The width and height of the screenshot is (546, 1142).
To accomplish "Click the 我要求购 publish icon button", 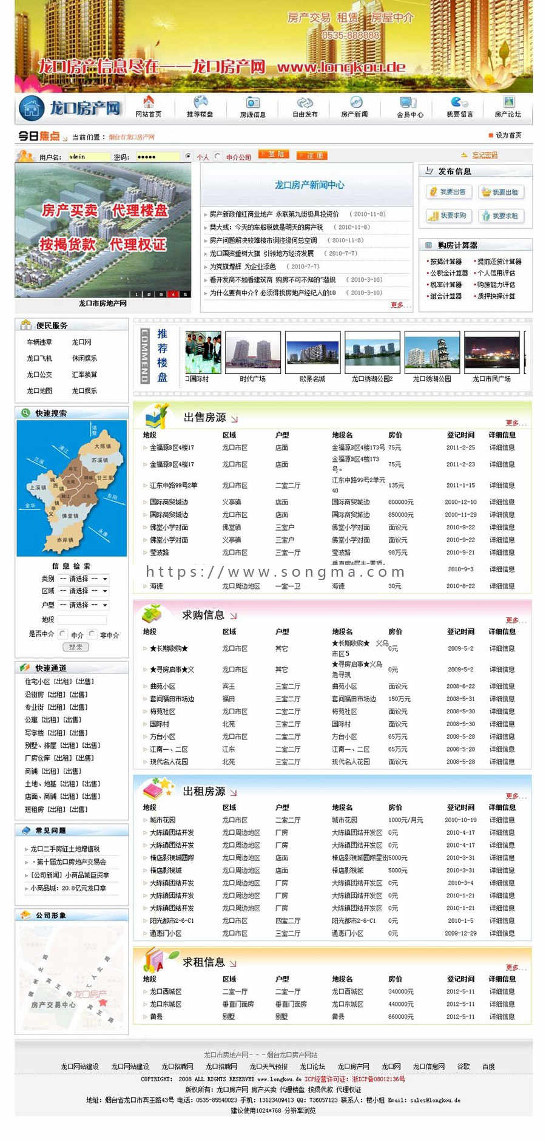I will tap(449, 216).
